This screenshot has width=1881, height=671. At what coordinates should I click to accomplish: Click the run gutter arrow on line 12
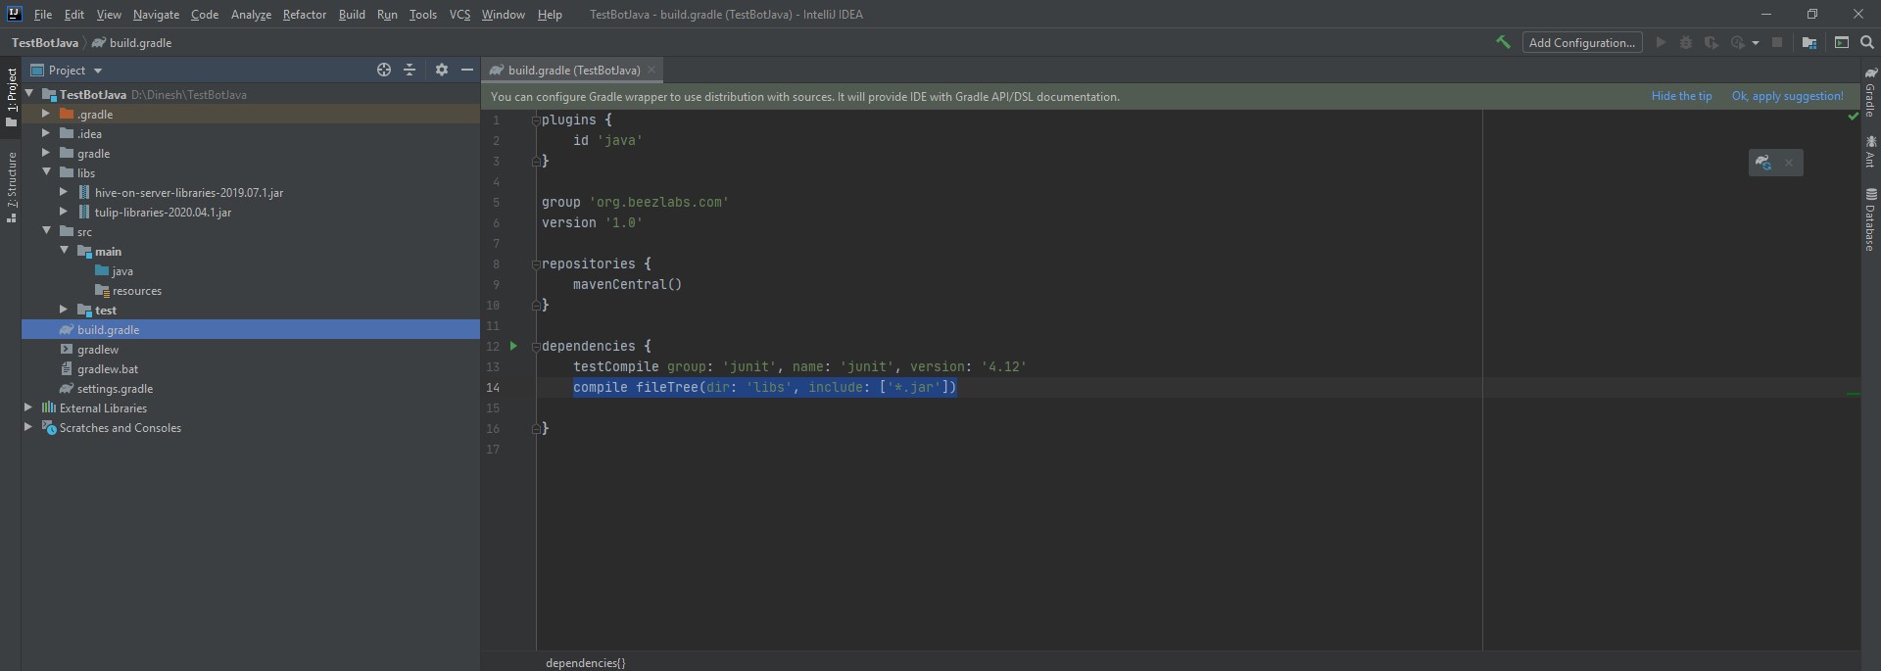tap(513, 346)
